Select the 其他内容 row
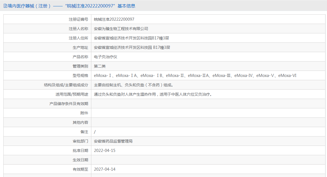 pyautogui.click(x=81, y=122)
